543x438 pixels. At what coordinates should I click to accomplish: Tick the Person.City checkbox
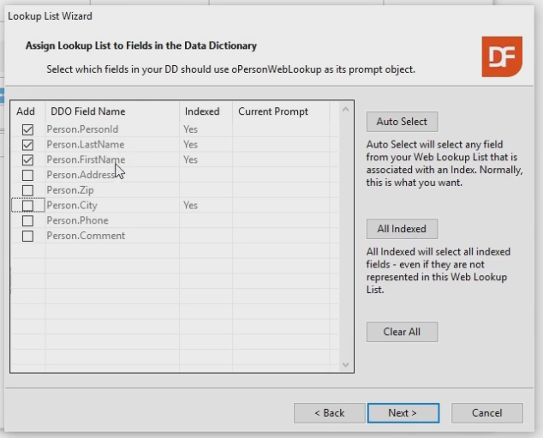click(x=27, y=206)
